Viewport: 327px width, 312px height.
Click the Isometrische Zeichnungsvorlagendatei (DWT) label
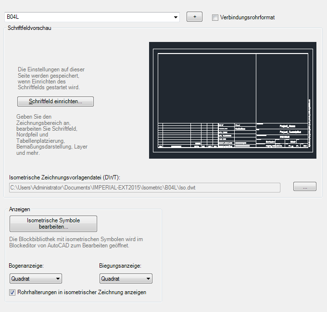coord(64,177)
